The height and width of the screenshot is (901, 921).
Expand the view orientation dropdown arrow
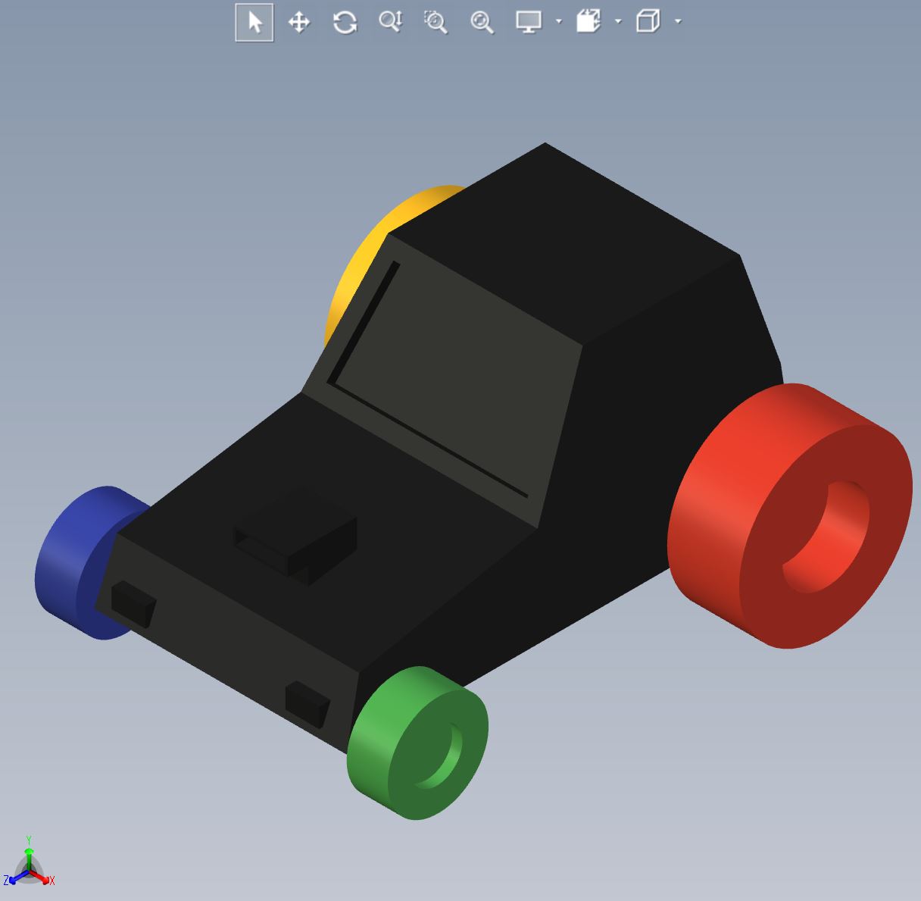618,21
